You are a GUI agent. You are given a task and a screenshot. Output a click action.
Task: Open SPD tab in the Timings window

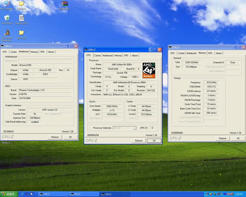click(x=210, y=53)
